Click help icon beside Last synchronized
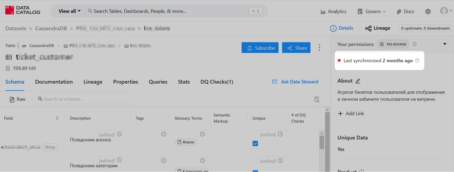Image resolution: width=454 pixels, height=172 pixels. pyautogui.click(x=417, y=61)
